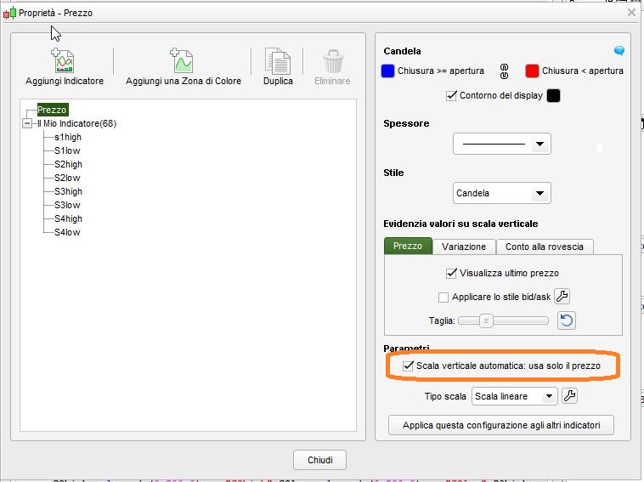Open the Scala lineare dropdown
644x482 pixels.
point(514,396)
